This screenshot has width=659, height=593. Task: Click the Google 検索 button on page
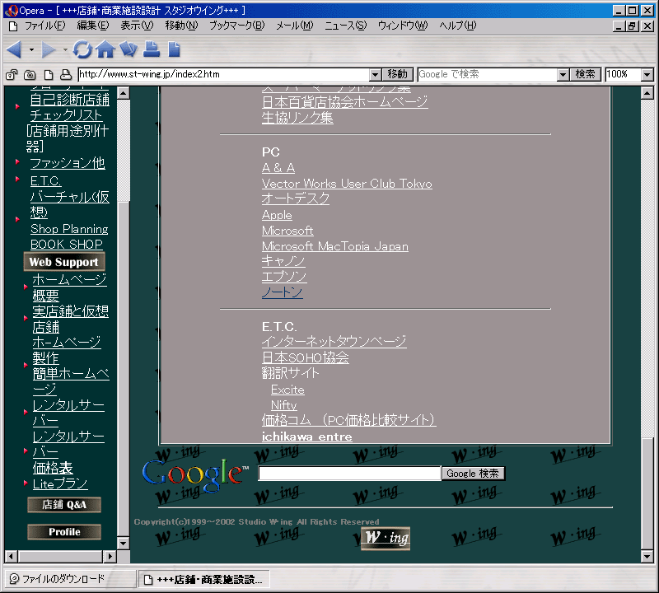(473, 474)
